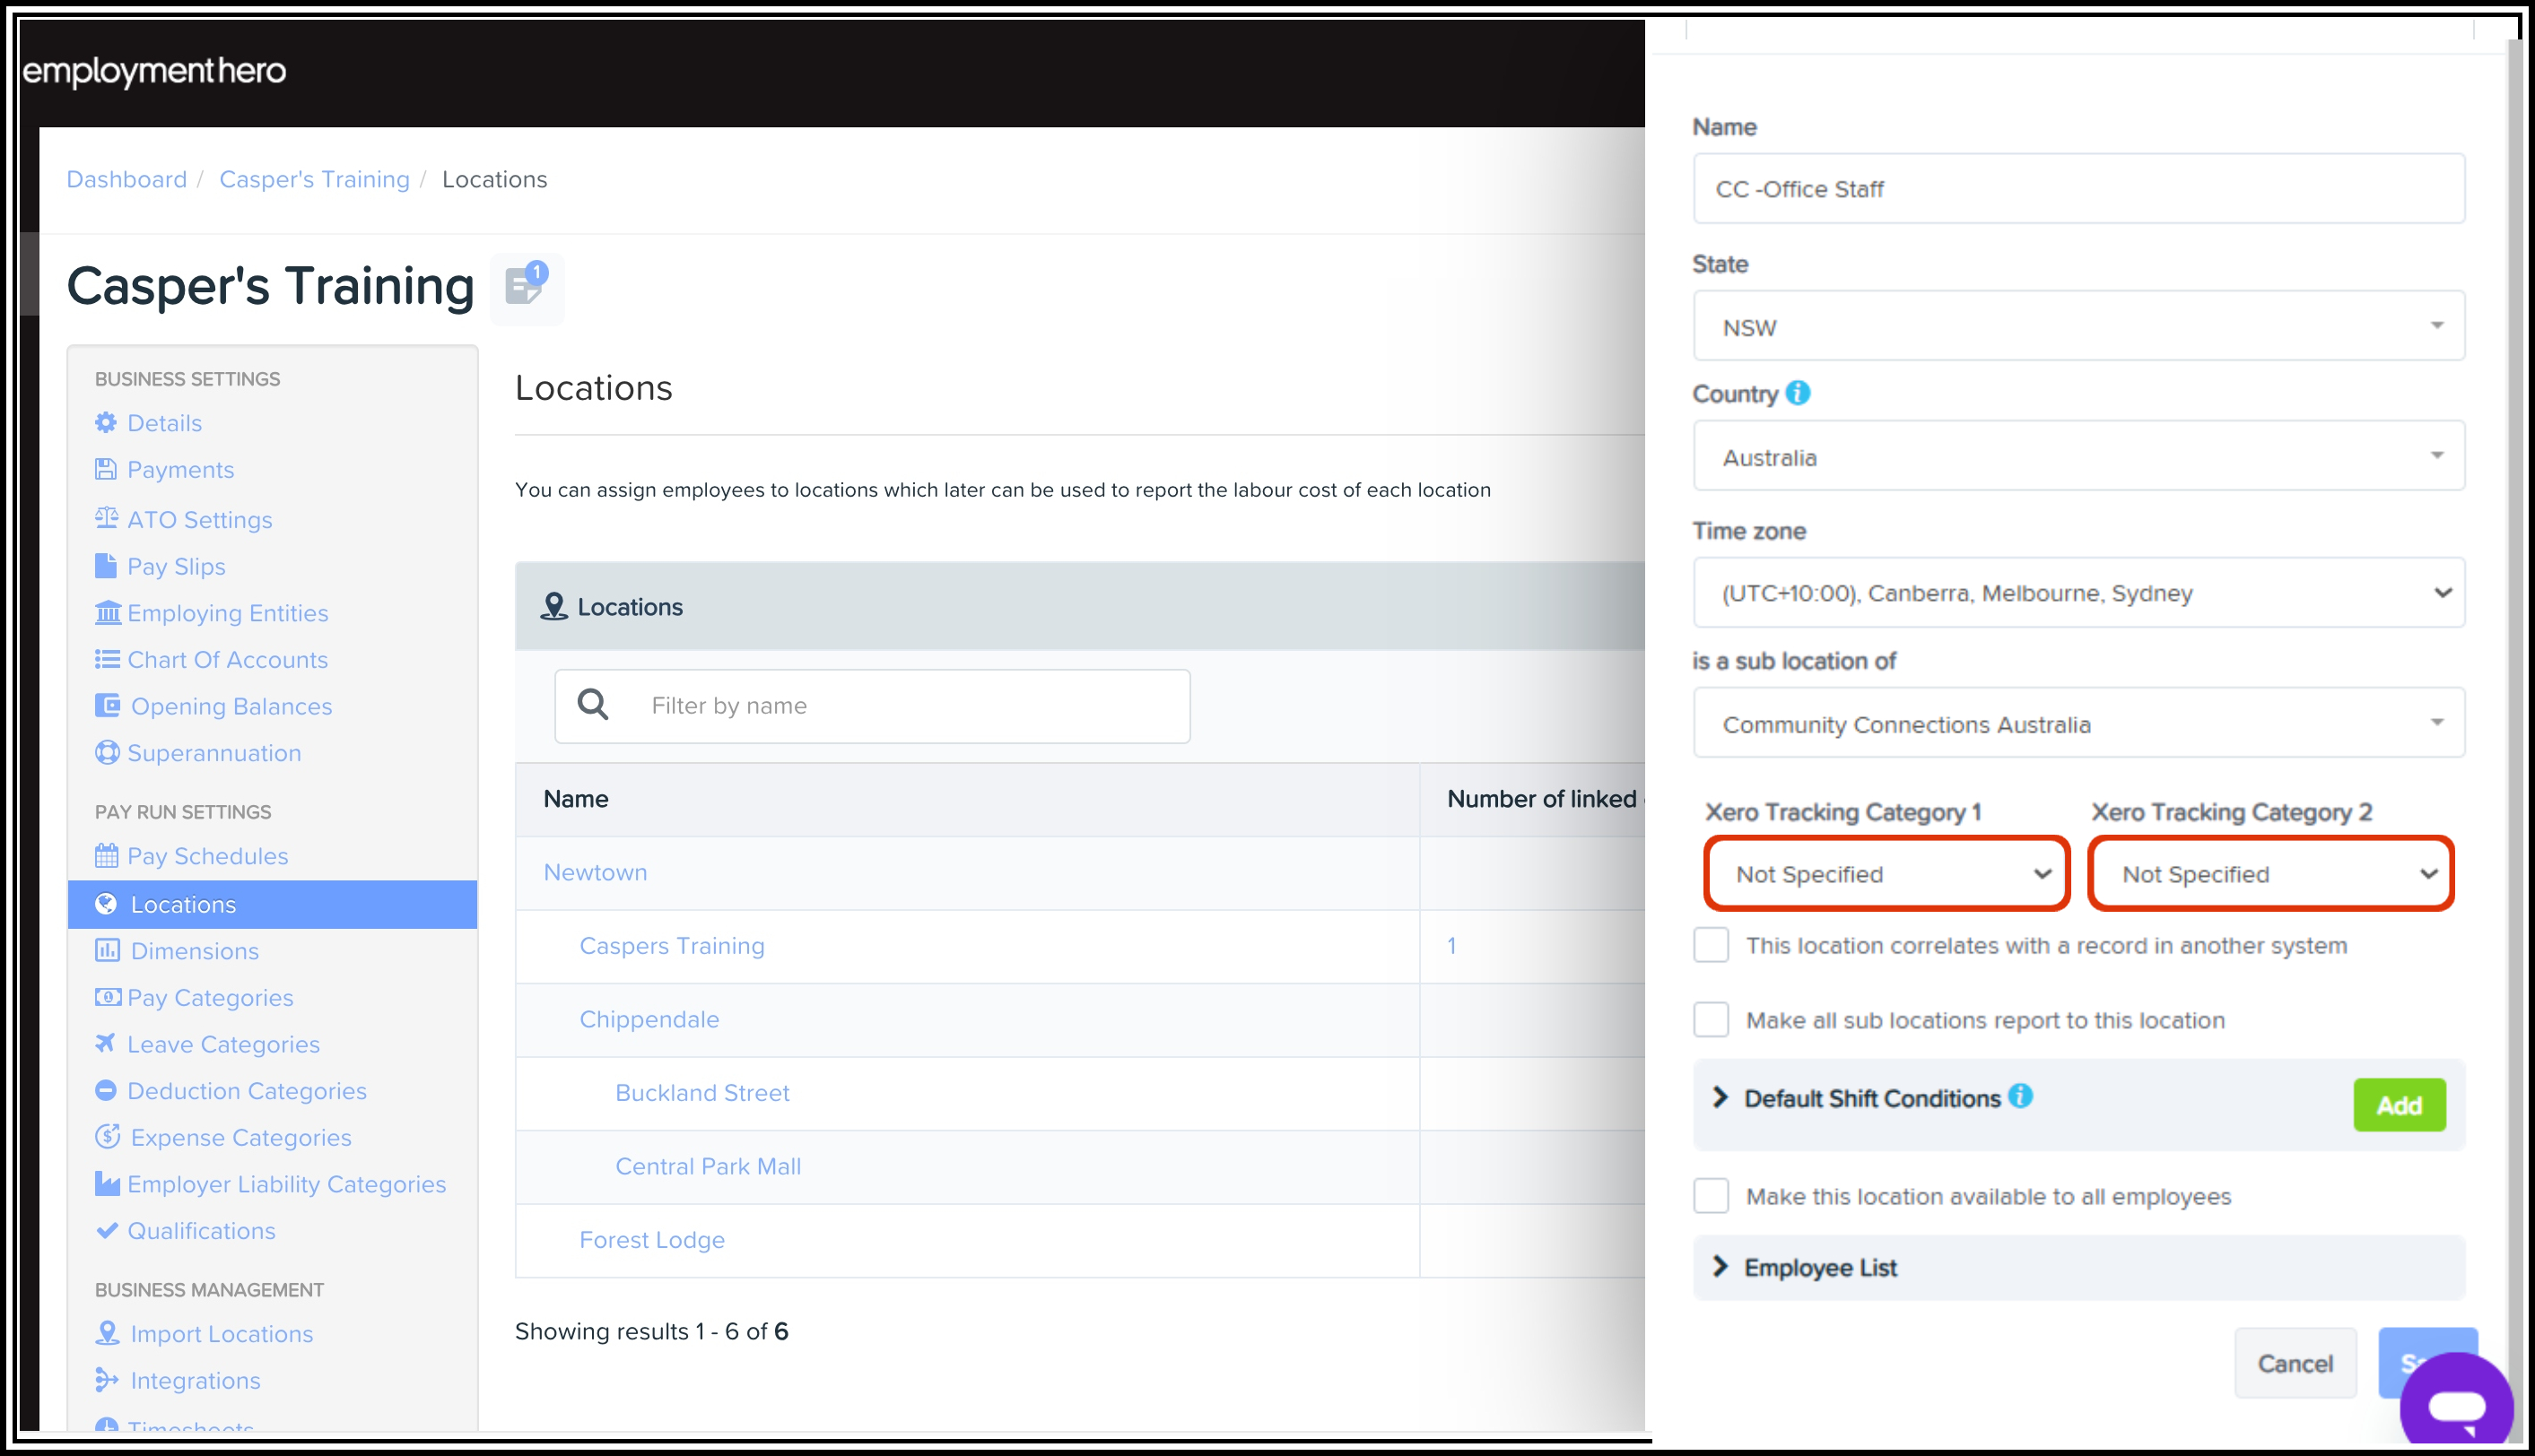Click the Name field containing CC -Office Staff
Viewport: 2535px width, 1456px height.
[2078, 189]
